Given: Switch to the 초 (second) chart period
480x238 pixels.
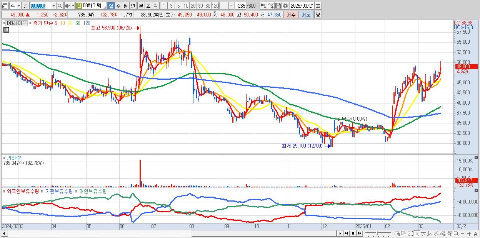Looking at the screenshot, I should (x=148, y=6).
